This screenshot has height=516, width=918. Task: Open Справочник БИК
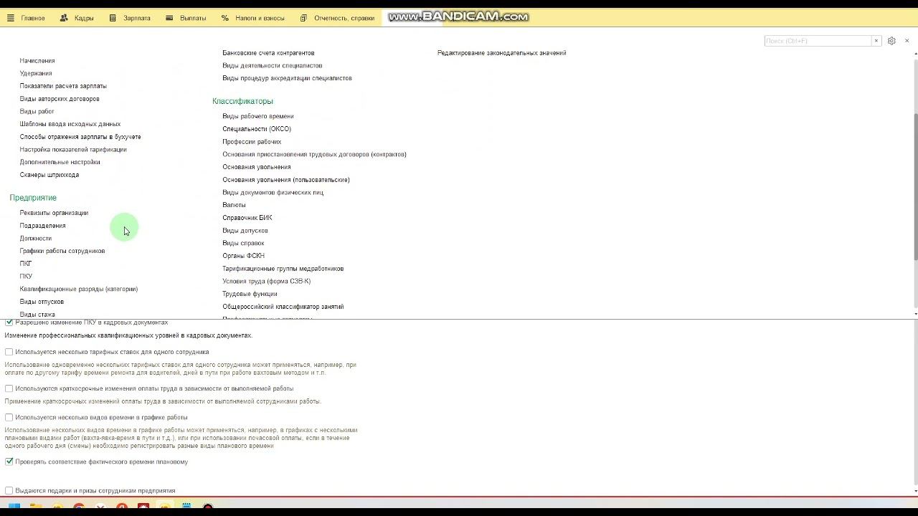point(247,218)
